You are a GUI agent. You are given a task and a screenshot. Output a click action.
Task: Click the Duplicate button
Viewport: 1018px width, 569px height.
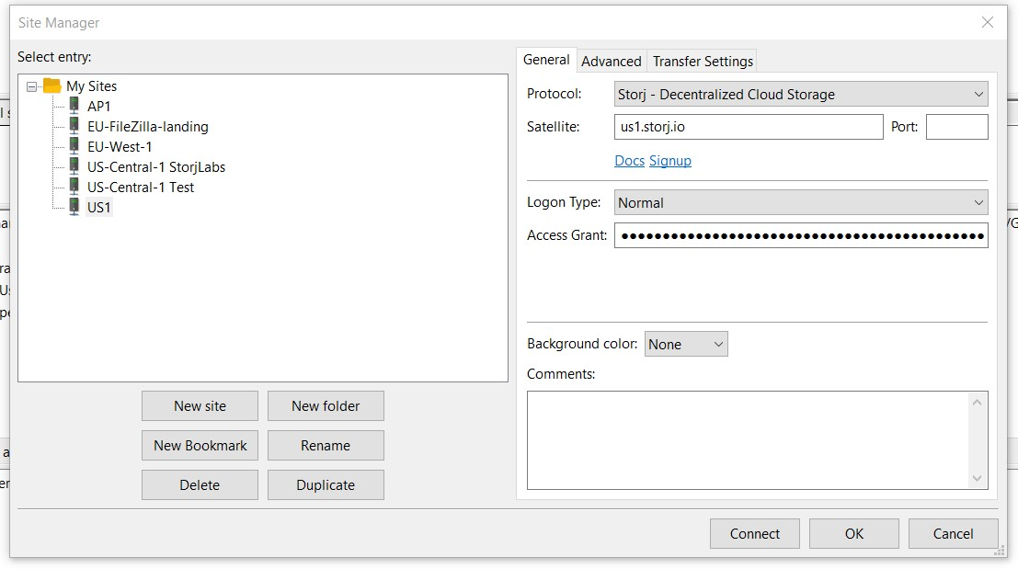tap(326, 484)
